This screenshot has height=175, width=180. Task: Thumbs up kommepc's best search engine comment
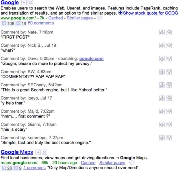click(162, 138)
